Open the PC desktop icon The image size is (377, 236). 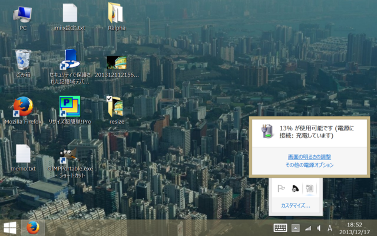pyautogui.click(x=22, y=14)
